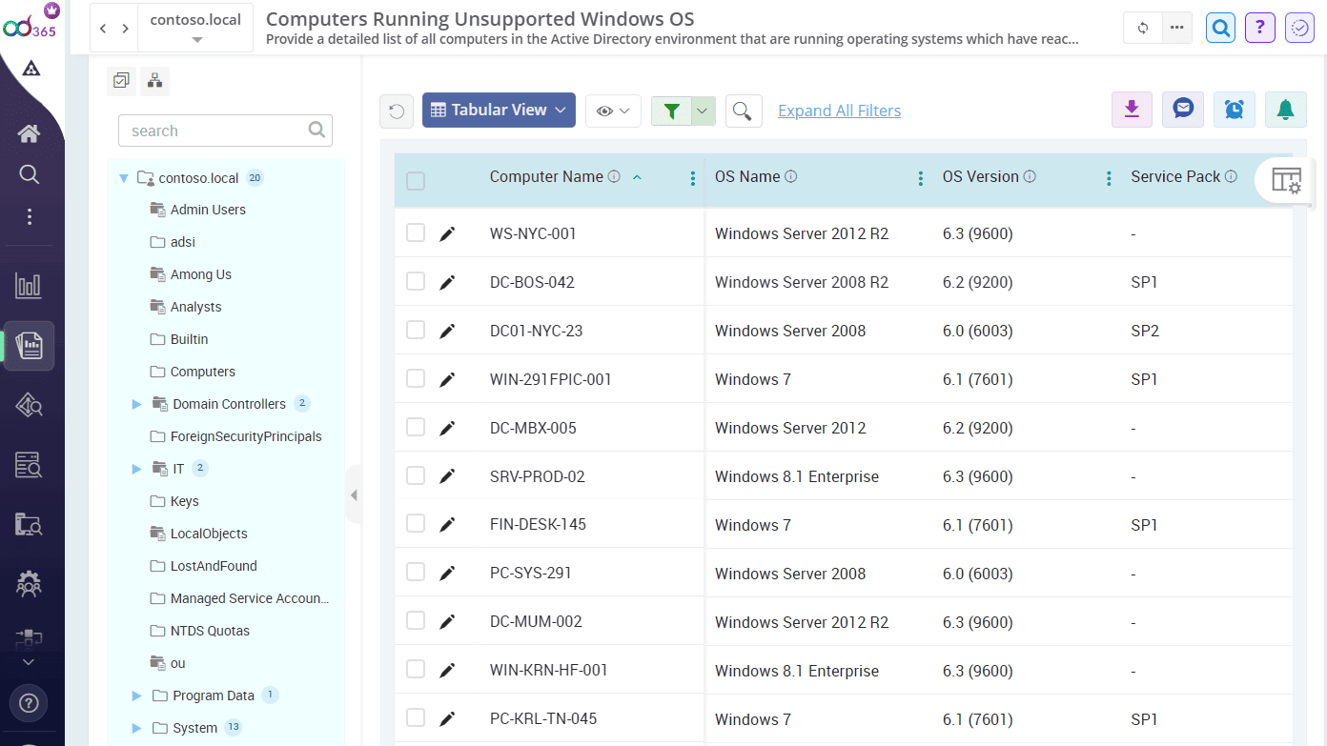
Task: Expand the Domain Controllers tree node
Action: pyautogui.click(x=136, y=403)
